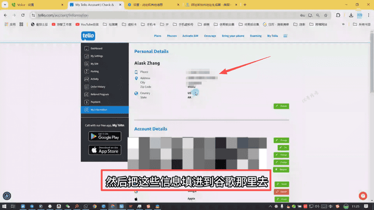Click green button in the Apple row

[x=282, y=199]
